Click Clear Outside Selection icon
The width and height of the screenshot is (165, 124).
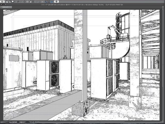27,2
